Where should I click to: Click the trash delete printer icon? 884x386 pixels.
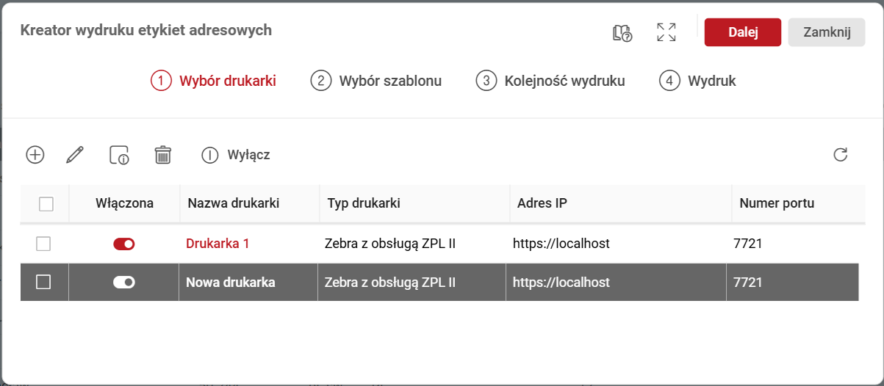pyautogui.click(x=162, y=155)
